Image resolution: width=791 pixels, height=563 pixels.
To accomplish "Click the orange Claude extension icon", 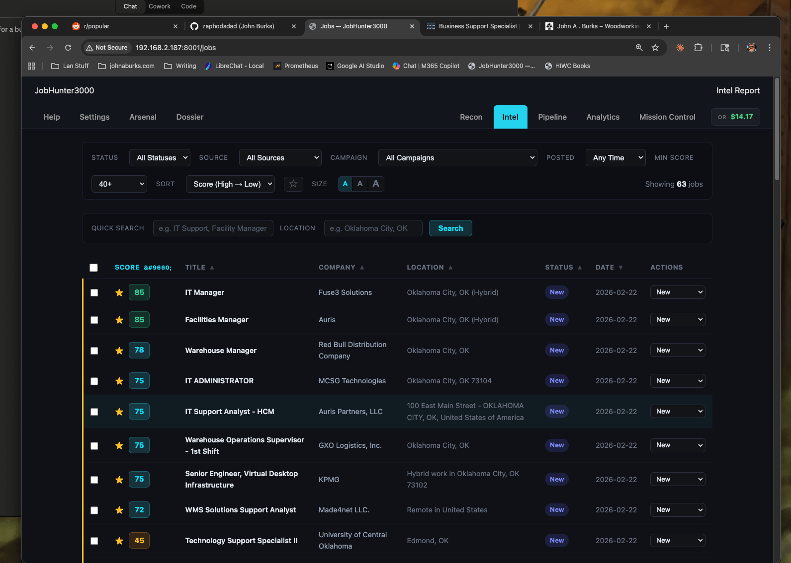I will pyautogui.click(x=680, y=48).
